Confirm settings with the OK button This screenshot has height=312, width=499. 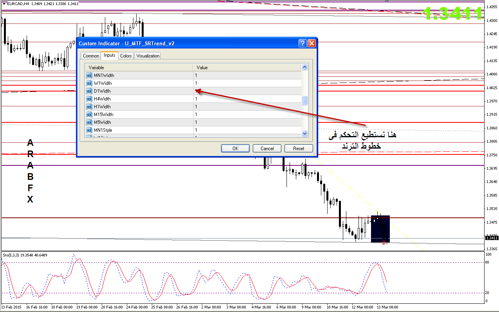click(235, 149)
